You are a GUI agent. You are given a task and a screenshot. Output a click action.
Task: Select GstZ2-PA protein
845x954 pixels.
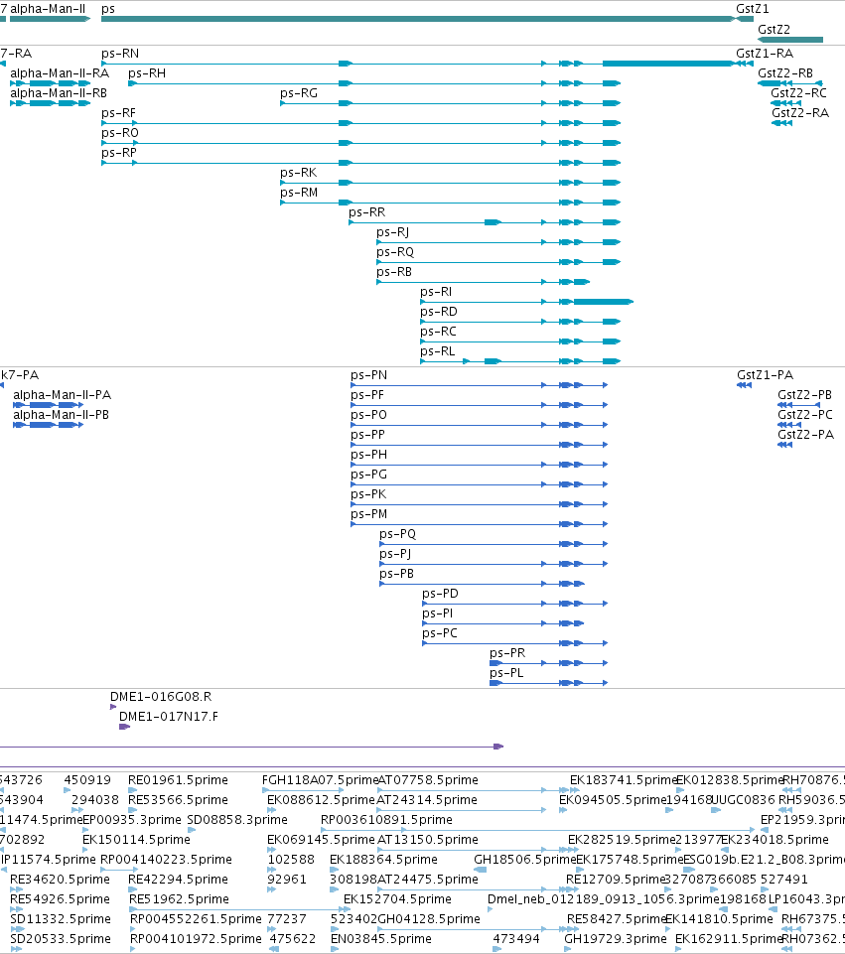[784, 445]
